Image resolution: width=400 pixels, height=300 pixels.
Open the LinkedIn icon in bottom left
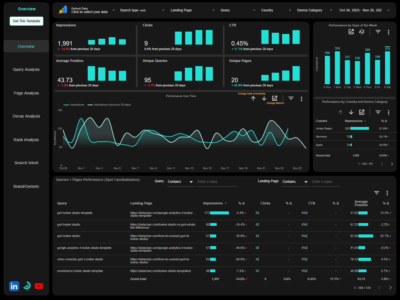(14, 286)
